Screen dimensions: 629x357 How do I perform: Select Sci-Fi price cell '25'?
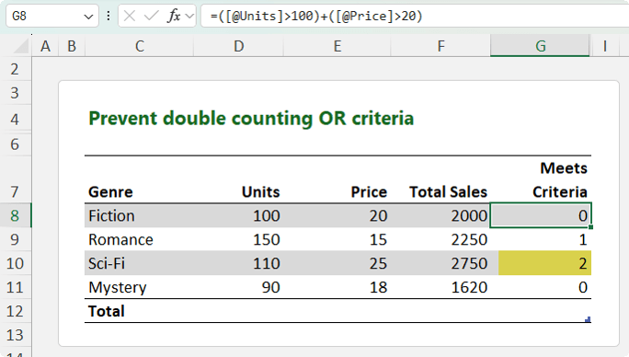337,263
